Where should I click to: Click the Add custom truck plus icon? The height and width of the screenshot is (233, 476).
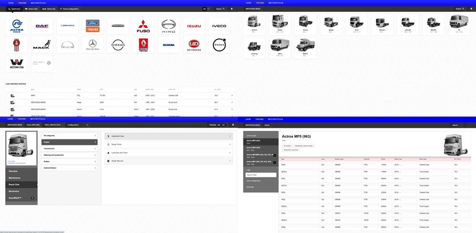click(49, 63)
